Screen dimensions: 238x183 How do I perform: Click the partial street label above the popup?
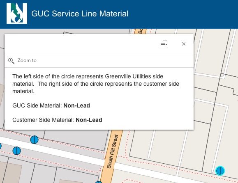click(x=141, y=31)
